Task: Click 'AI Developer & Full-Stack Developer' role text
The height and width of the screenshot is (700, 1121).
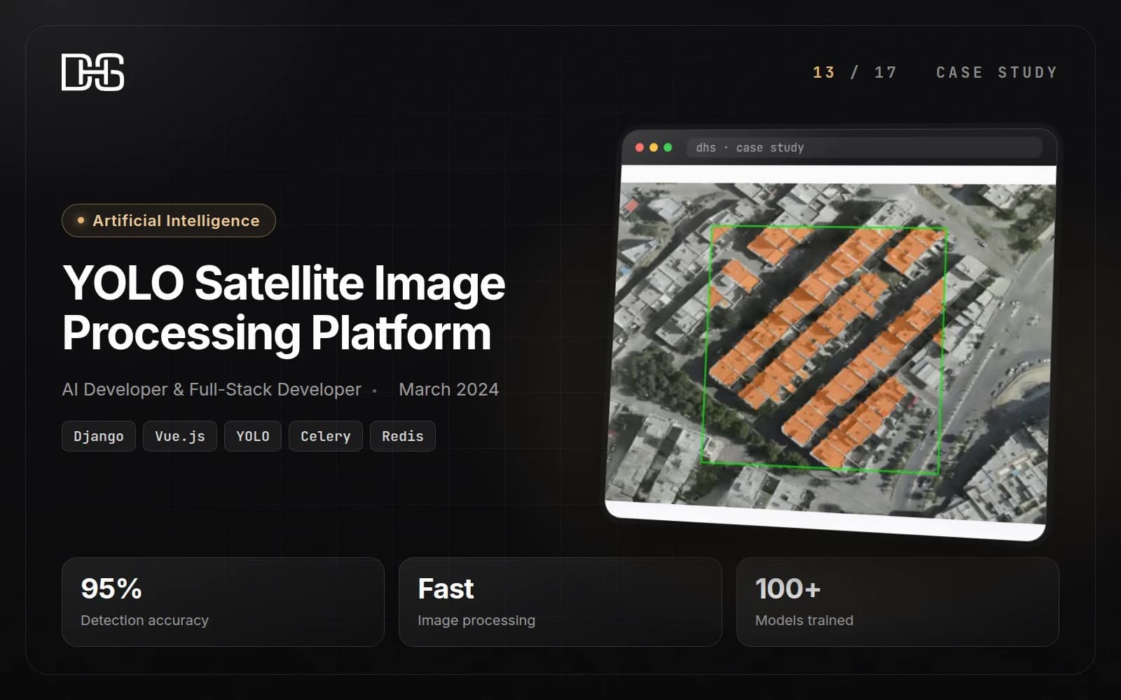Action: coord(212,389)
